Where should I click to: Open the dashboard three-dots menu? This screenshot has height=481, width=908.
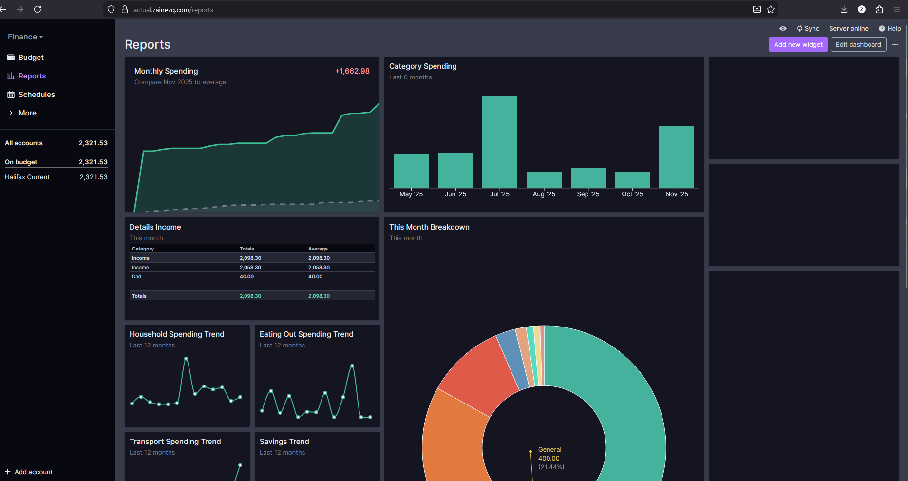(895, 44)
